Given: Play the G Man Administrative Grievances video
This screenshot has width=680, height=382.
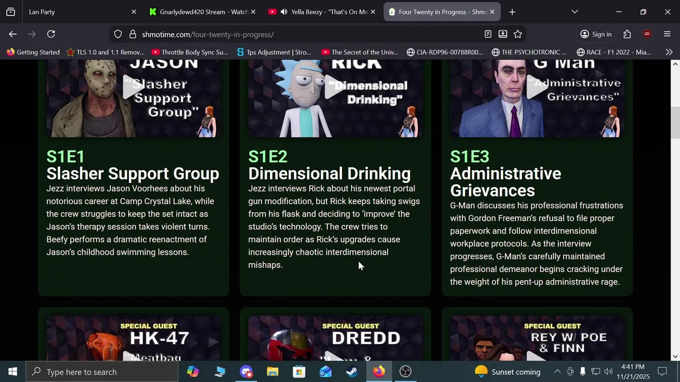Looking at the screenshot, I should click(x=537, y=87).
